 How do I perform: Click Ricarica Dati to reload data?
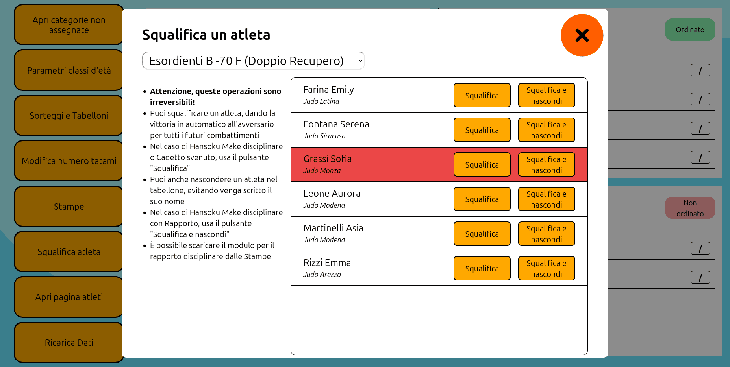69,343
